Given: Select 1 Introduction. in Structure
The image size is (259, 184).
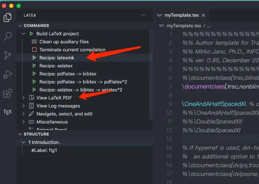Looking at the screenshot, I should 44,142.
